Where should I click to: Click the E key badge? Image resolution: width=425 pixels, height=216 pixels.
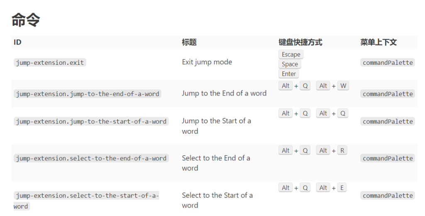click(x=342, y=188)
